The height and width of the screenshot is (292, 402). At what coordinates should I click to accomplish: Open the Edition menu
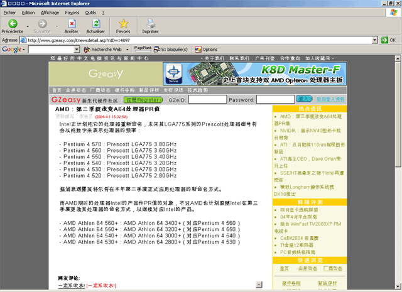pyautogui.click(x=28, y=13)
